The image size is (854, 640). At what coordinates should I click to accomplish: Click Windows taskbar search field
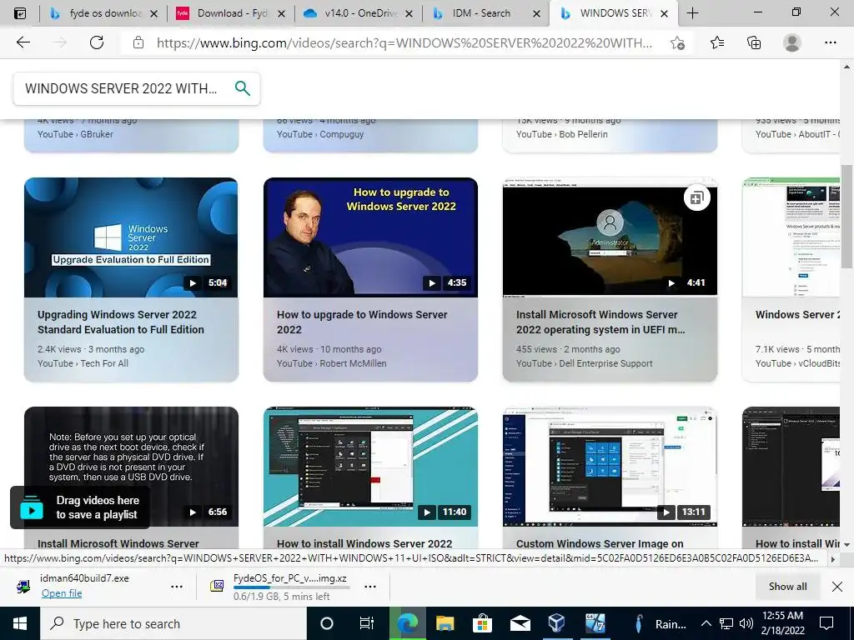coord(173,623)
